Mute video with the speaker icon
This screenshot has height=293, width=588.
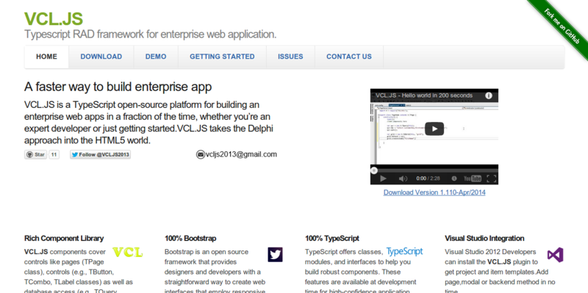coord(403,178)
